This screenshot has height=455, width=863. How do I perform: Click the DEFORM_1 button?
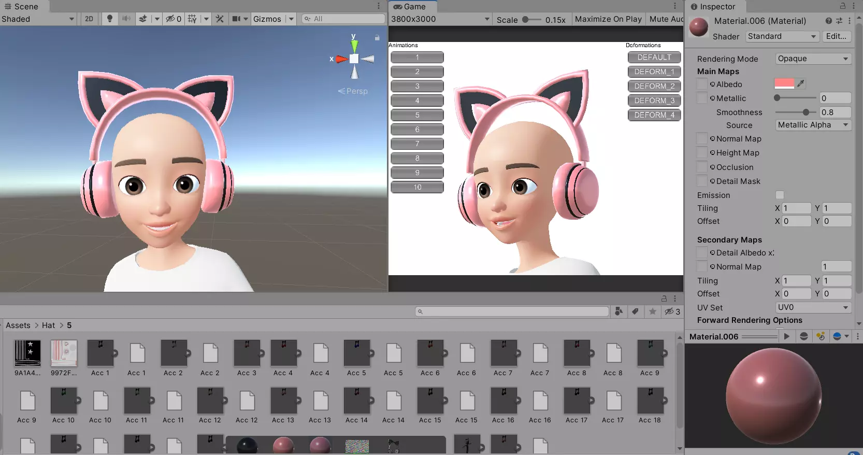click(x=654, y=72)
